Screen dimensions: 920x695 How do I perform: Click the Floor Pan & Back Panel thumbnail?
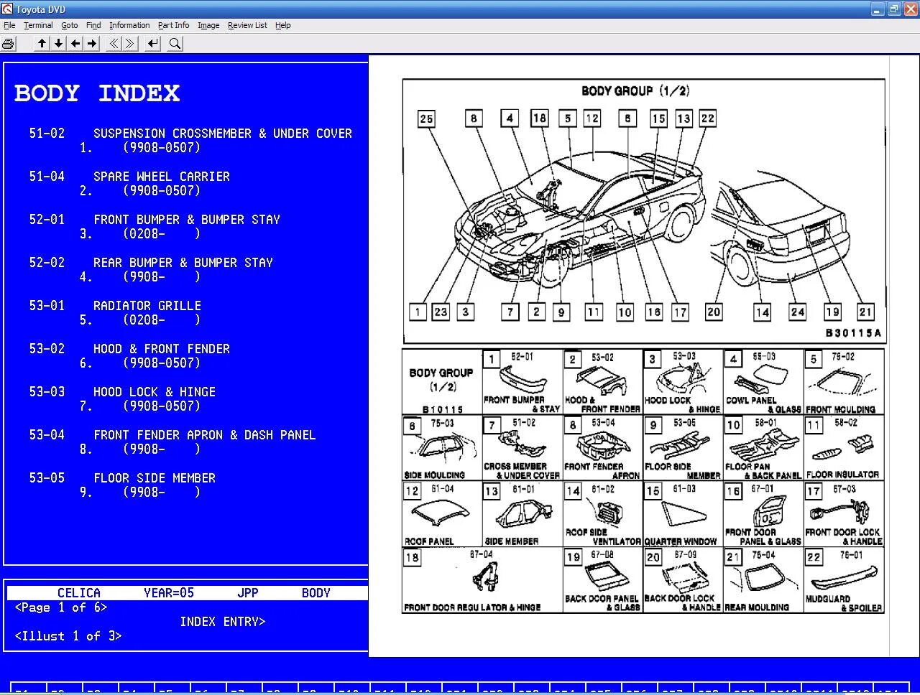click(763, 448)
